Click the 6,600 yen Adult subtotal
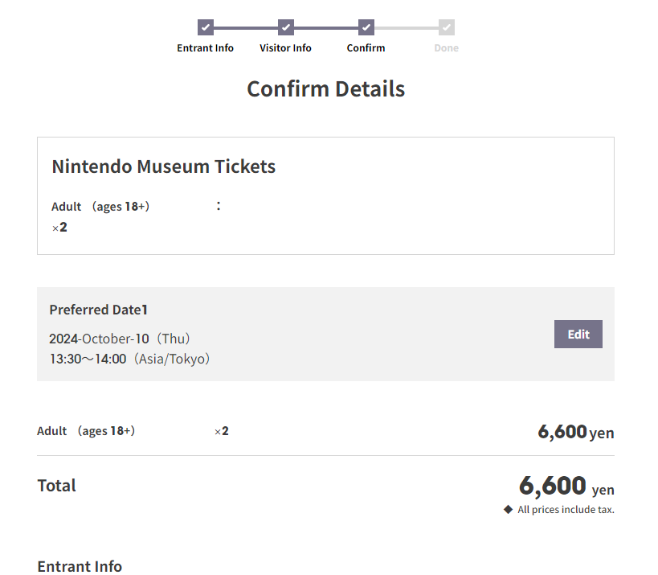The width and height of the screenshot is (658, 575). tap(575, 432)
